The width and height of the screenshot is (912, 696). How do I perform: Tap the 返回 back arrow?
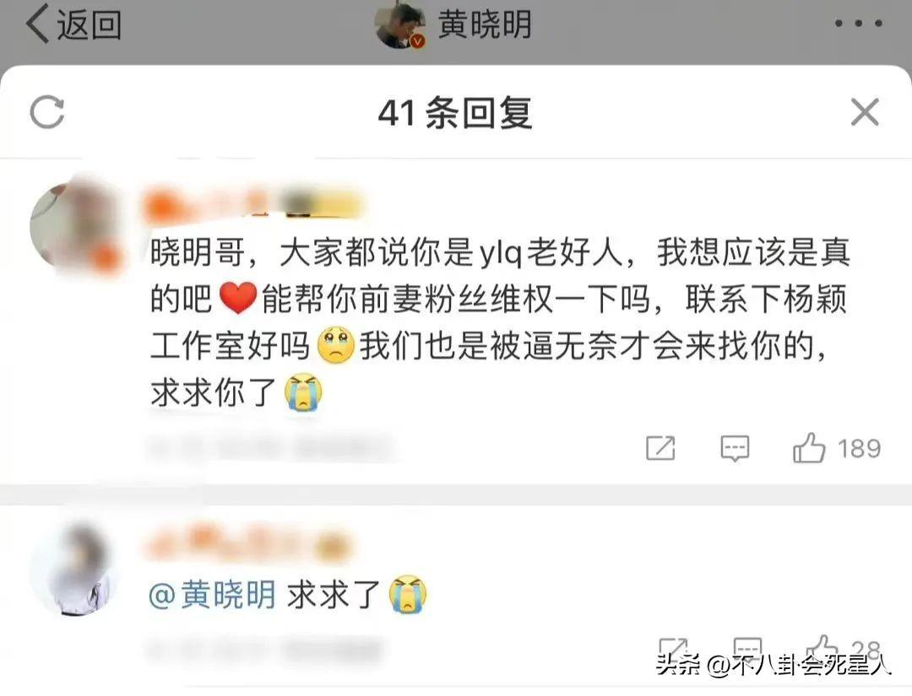point(38,24)
